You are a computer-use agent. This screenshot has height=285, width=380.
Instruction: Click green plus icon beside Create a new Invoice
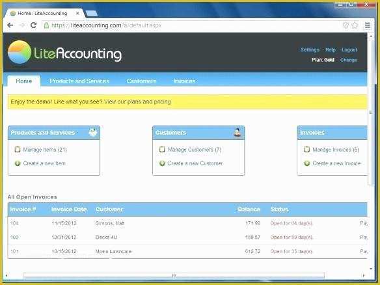point(307,163)
